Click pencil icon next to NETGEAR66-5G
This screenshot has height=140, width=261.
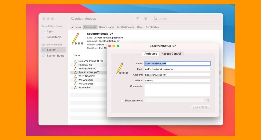(75, 69)
